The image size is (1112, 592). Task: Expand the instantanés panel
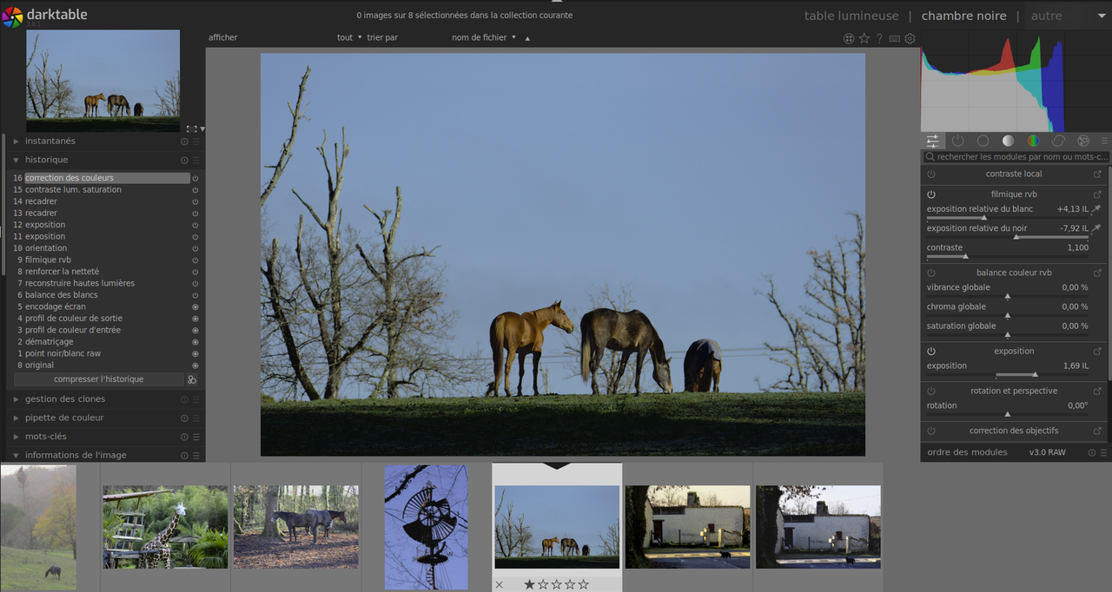pos(16,141)
